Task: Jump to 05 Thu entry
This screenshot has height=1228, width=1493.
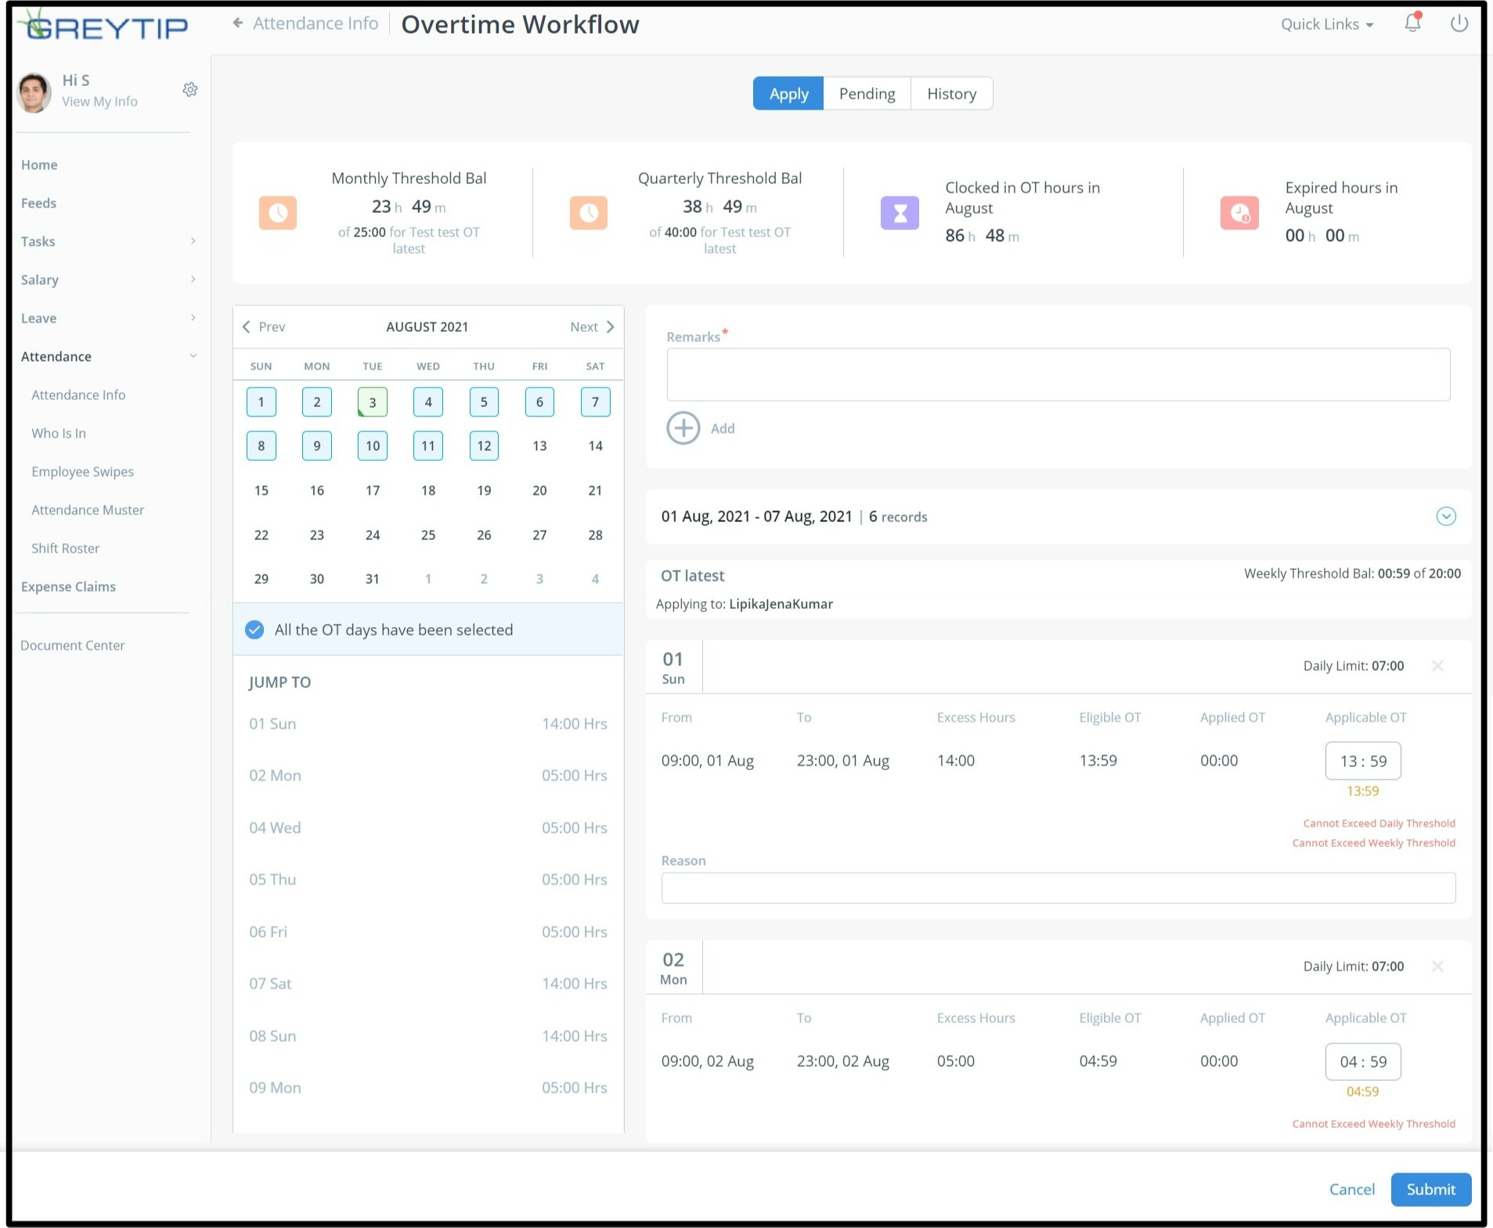Action: coord(427,879)
